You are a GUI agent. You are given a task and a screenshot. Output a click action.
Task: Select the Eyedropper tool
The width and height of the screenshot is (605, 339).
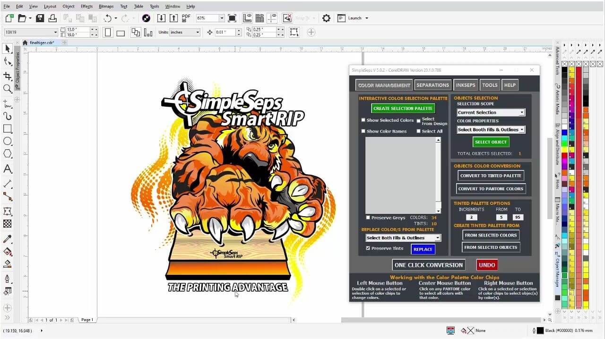point(8,239)
